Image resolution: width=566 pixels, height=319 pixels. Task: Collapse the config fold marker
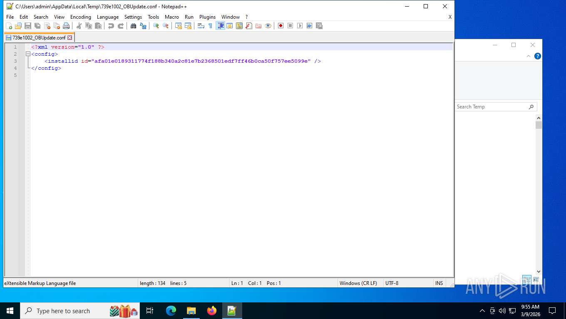pos(28,54)
